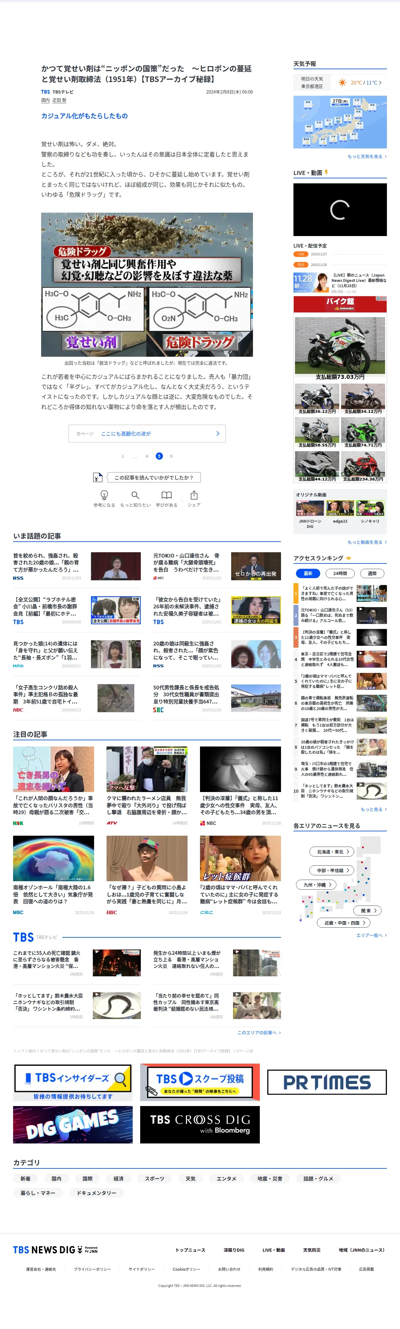This screenshot has width=400, height=1329.
Task: Click the lightning icon beside LIVE・動画
Action: tap(326, 172)
